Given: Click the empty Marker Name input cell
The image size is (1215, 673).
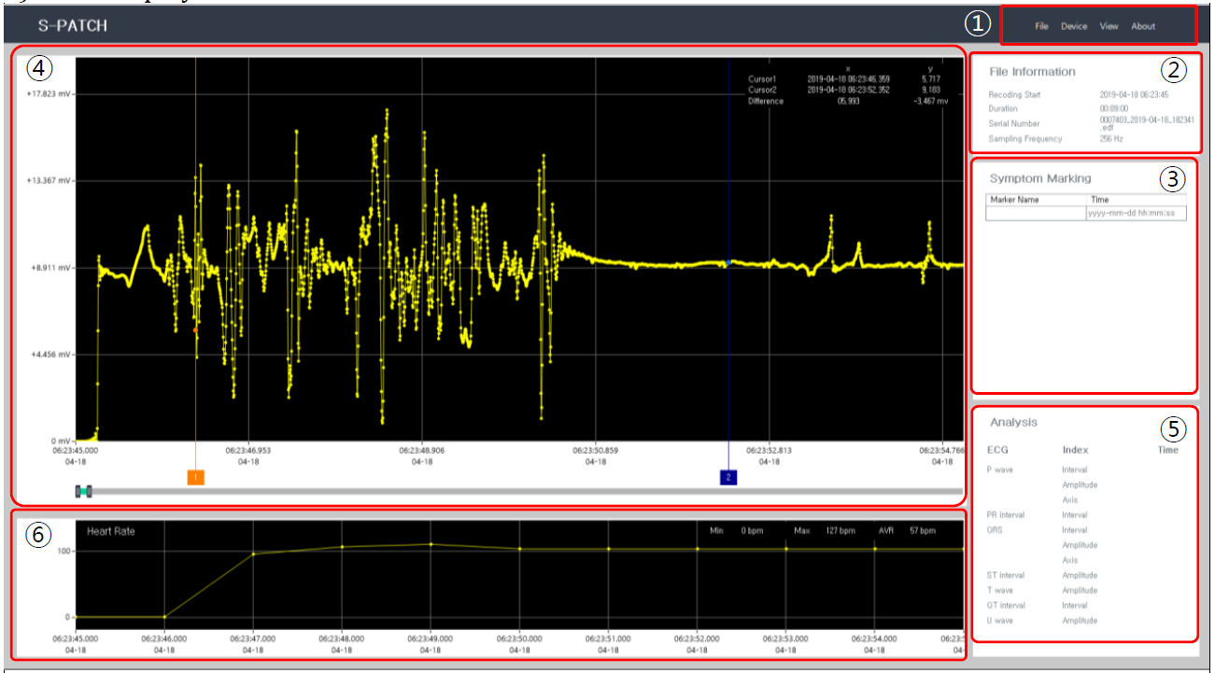Looking at the screenshot, I should (x=1036, y=214).
